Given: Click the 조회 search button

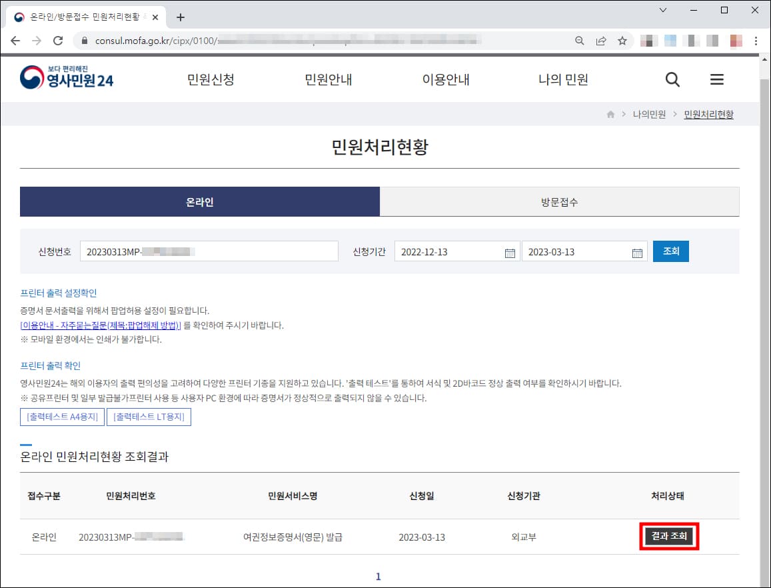Looking at the screenshot, I should pyautogui.click(x=670, y=251).
